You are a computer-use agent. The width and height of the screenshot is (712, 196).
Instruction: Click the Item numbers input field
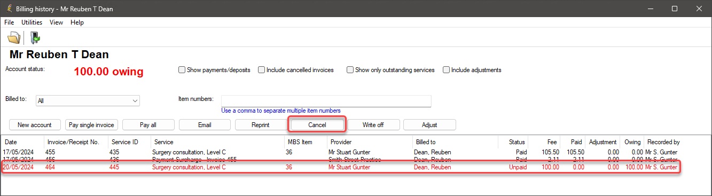326,101
